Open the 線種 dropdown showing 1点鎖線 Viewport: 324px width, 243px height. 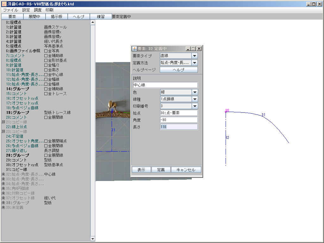coord(179,99)
